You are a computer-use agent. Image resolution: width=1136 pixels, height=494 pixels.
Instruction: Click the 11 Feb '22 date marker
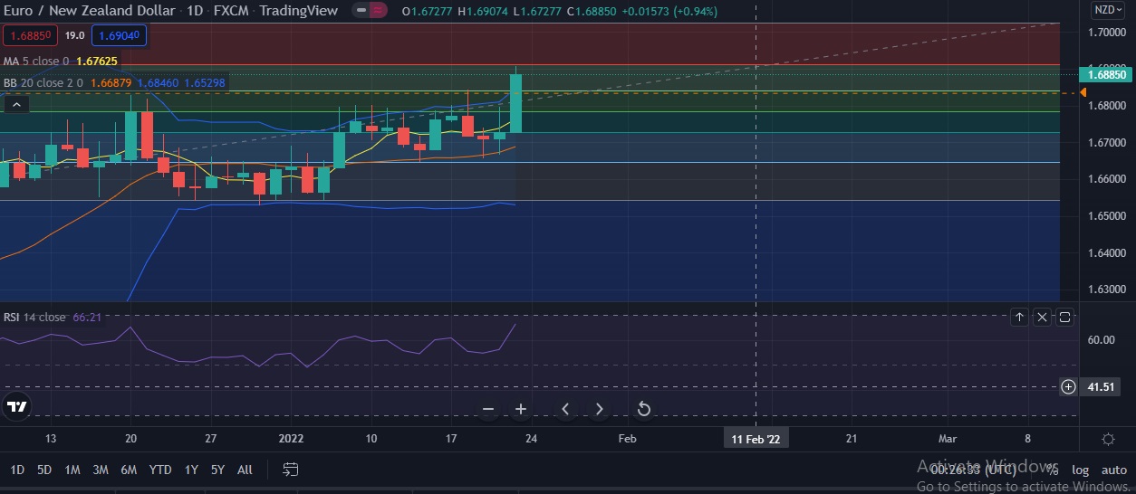756,439
